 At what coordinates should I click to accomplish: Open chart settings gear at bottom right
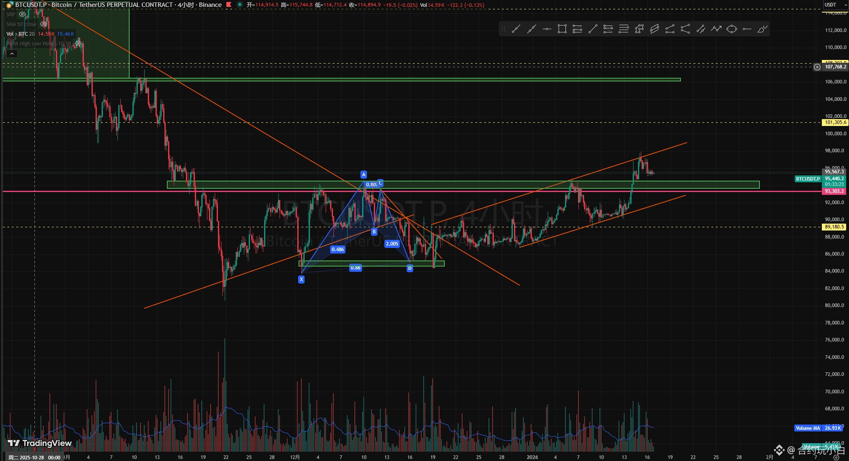click(x=836, y=457)
